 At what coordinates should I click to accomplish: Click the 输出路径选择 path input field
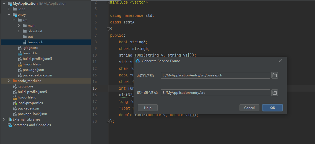215,93
